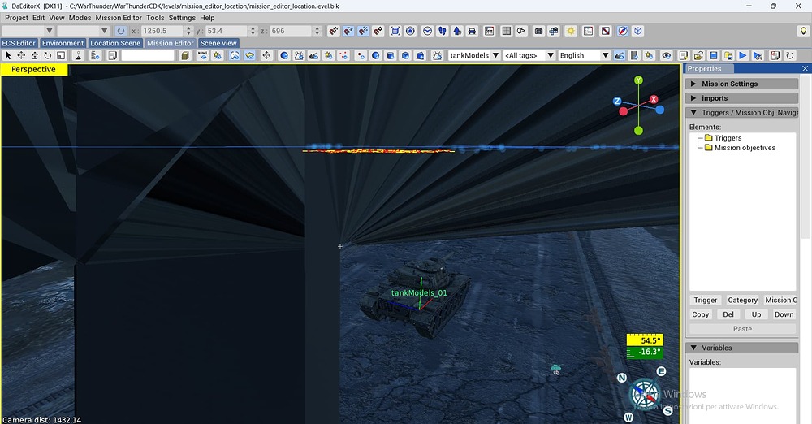Switch to the car drive camera icon

[x=472, y=31]
